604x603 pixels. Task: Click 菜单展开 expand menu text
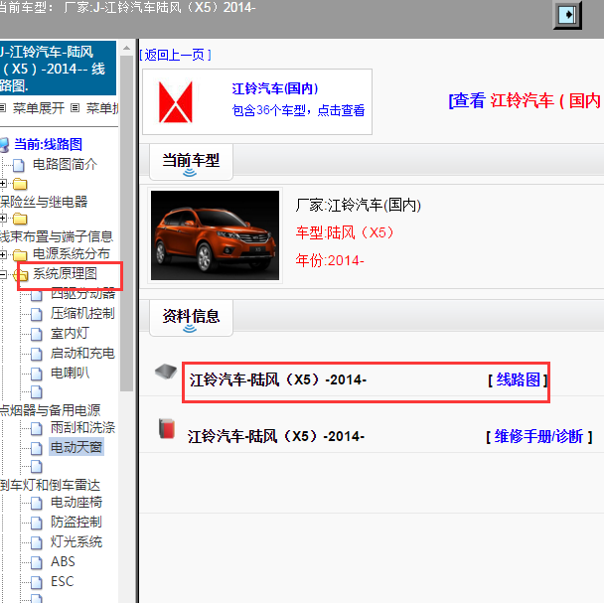(x=39, y=108)
